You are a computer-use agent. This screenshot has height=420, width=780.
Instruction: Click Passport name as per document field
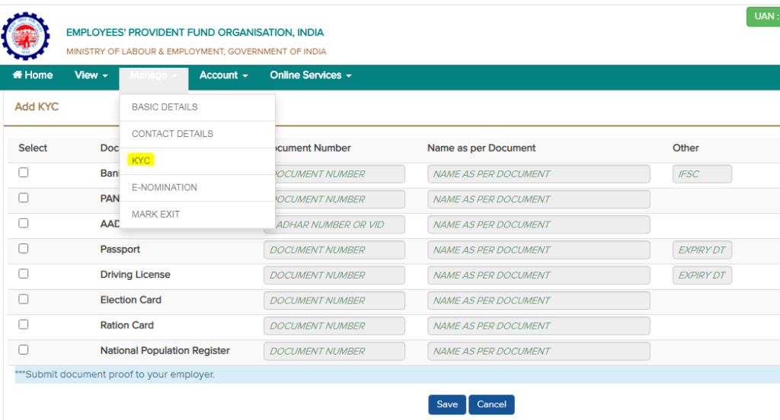point(539,250)
